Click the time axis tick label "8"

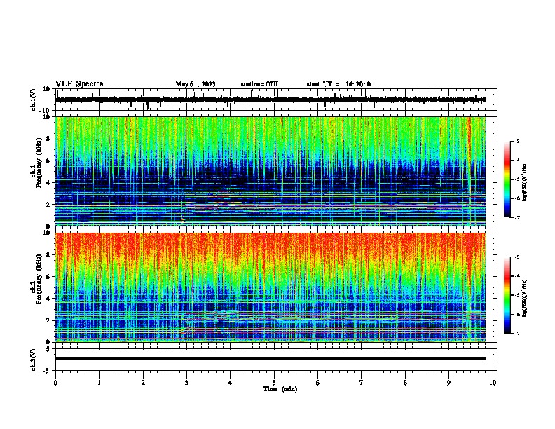(405, 383)
